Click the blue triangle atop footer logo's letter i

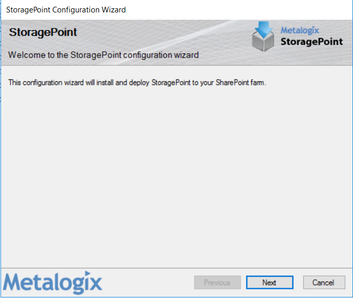pos(88,274)
